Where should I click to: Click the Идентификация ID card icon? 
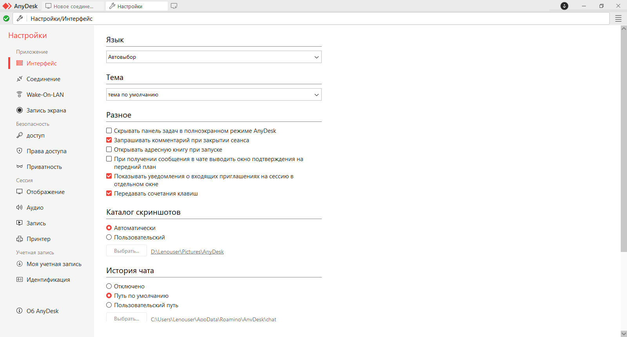[x=20, y=279]
